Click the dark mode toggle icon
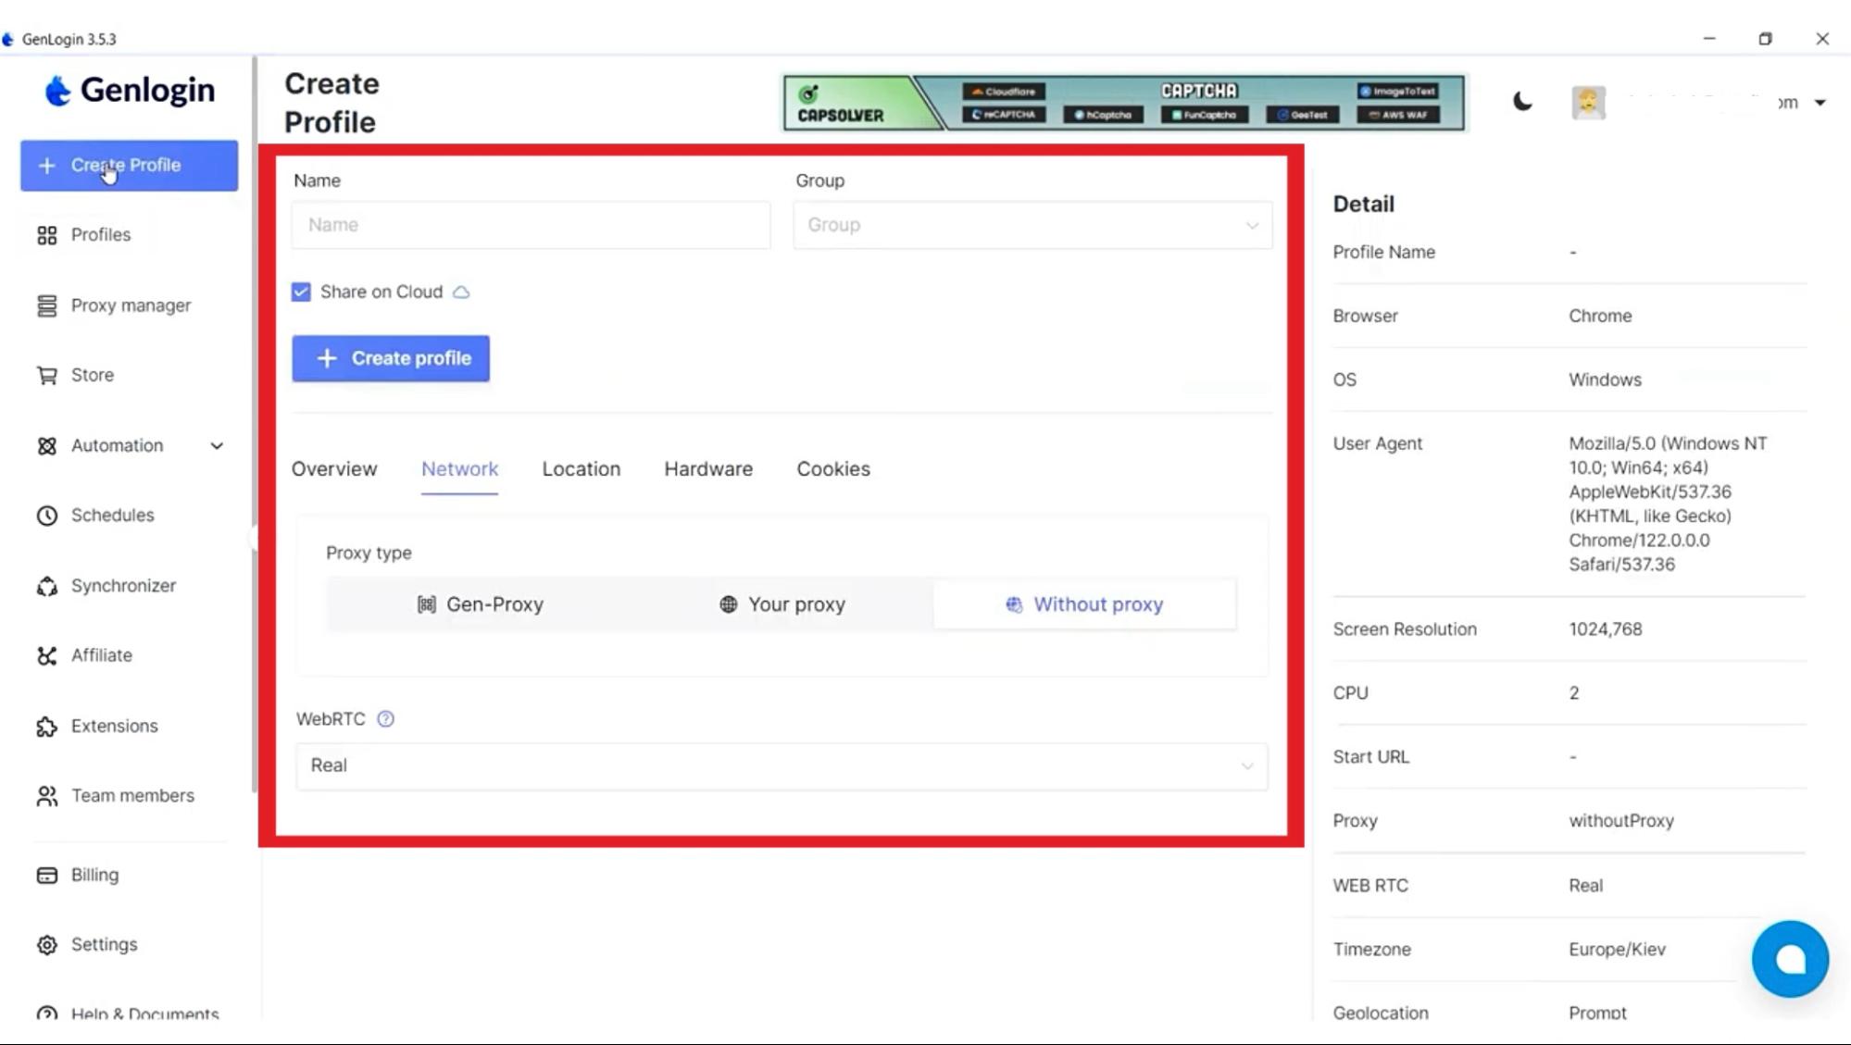 1520,101
